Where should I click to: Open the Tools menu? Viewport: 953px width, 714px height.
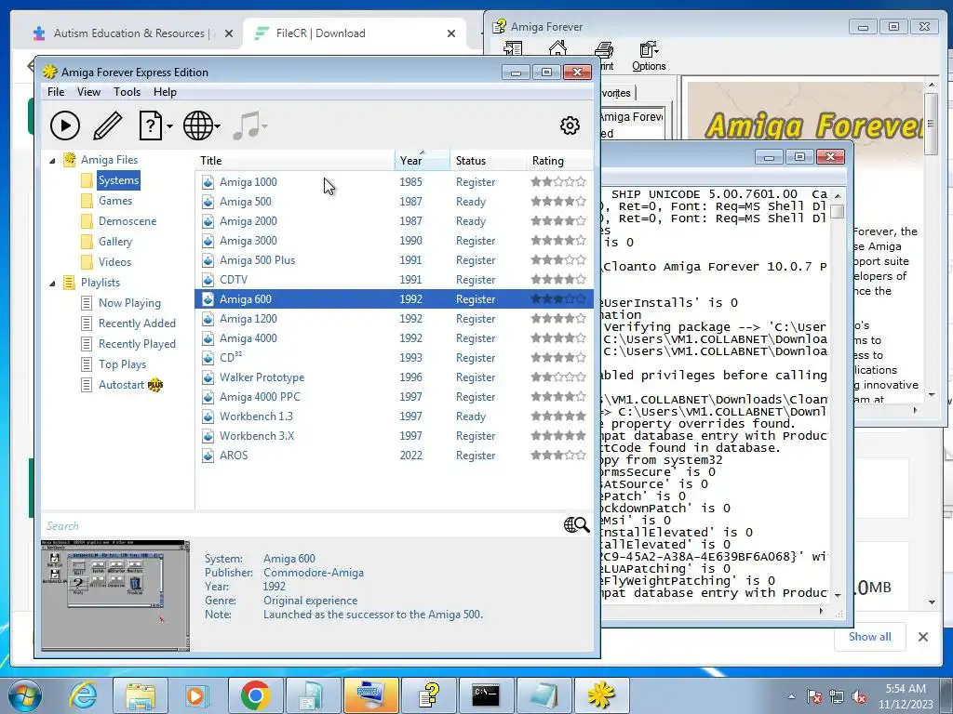point(127,92)
